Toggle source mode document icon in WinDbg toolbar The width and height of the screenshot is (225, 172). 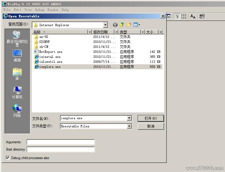click(177, 16)
